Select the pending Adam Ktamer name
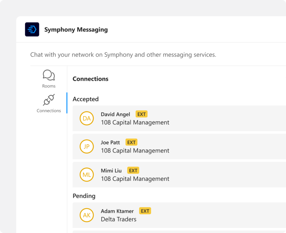286x233 pixels. click(117, 211)
